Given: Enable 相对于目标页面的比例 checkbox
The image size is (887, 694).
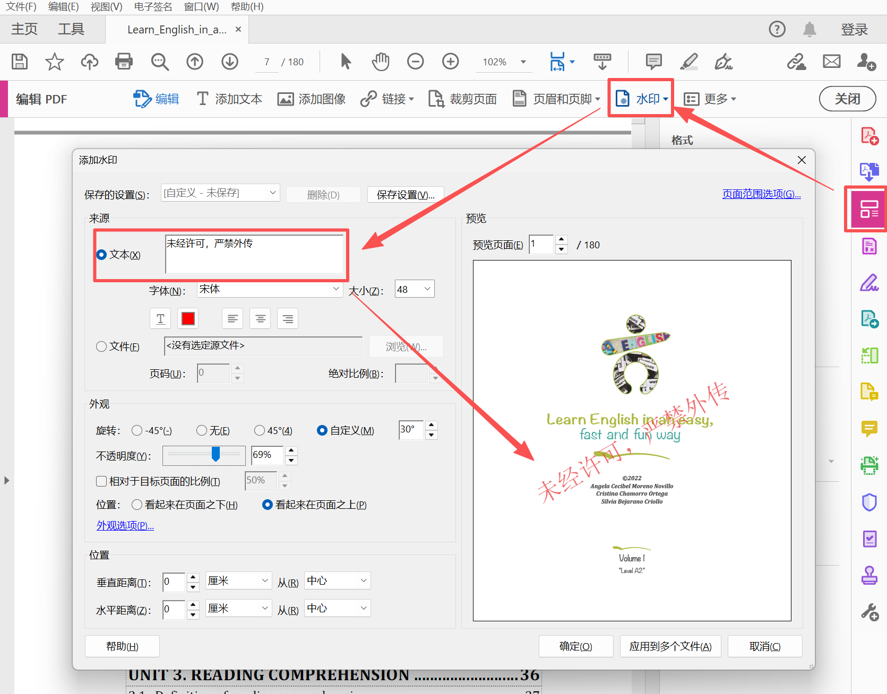Looking at the screenshot, I should [x=101, y=481].
